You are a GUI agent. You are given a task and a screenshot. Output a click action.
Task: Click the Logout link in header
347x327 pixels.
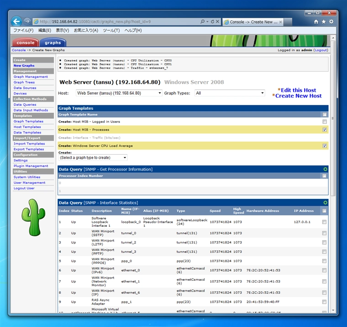point(321,50)
